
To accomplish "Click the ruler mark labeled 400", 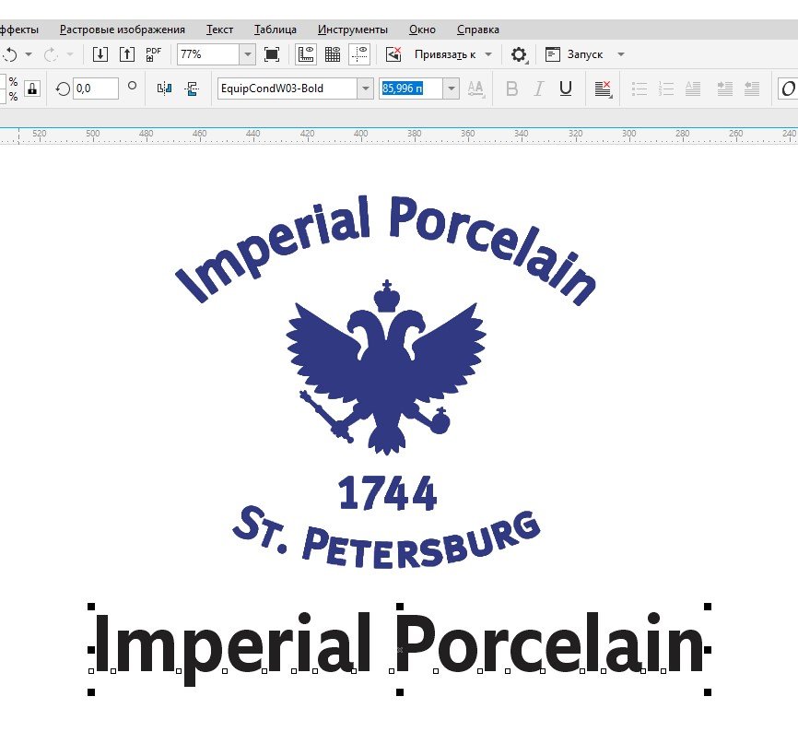I will pos(360,134).
